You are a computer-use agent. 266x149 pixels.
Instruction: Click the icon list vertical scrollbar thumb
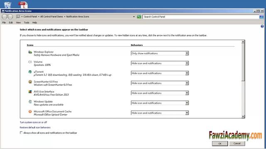click(x=243, y=62)
